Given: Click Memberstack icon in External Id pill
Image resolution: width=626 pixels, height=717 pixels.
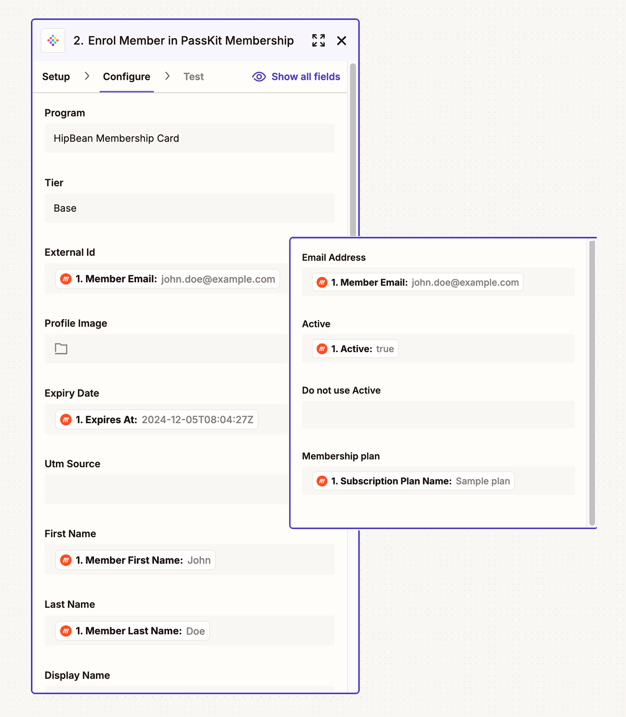Looking at the screenshot, I should pyautogui.click(x=66, y=279).
